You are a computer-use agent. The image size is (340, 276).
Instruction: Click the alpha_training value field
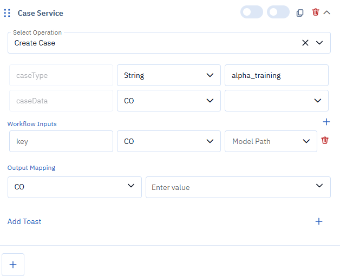point(276,75)
